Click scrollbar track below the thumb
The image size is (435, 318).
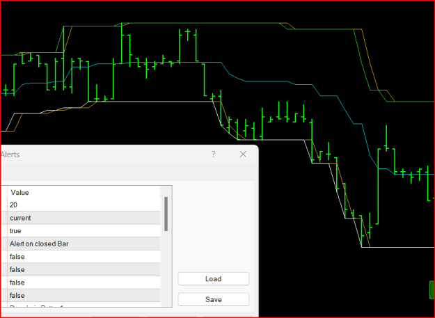(x=166, y=269)
